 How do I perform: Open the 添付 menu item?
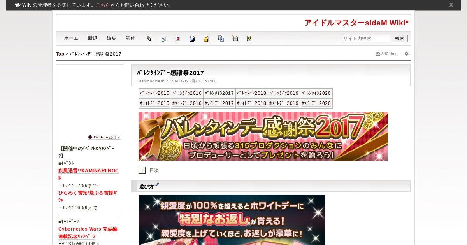pyautogui.click(x=130, y=38)
